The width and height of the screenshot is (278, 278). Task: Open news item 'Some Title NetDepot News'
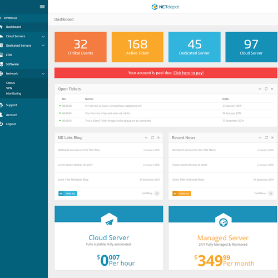tap(188, 180)
